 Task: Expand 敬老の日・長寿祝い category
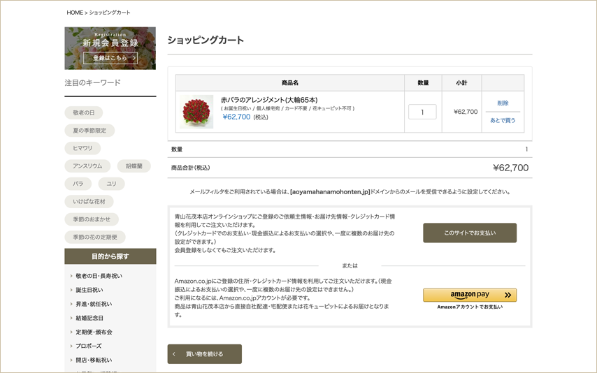point(99,276)
